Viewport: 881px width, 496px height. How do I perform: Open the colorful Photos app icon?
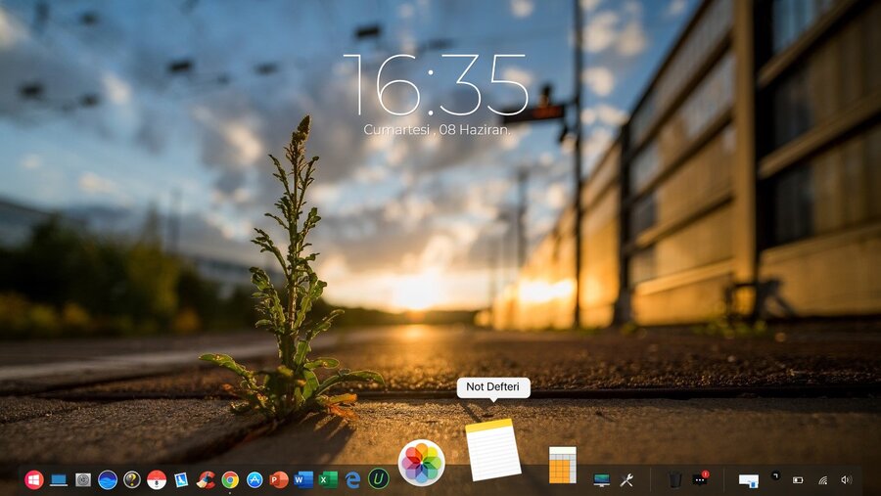click(x=422, y=463)
